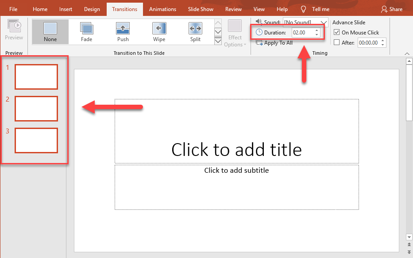Click the 'Click to add title' placeholder
413x258 pixels.
pyautogui.click(x=236, y=131)
